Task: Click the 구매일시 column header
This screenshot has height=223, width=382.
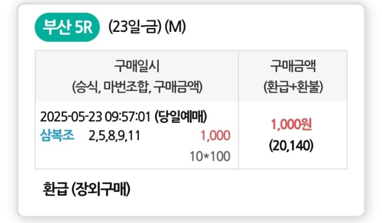Action: [137, 66]
